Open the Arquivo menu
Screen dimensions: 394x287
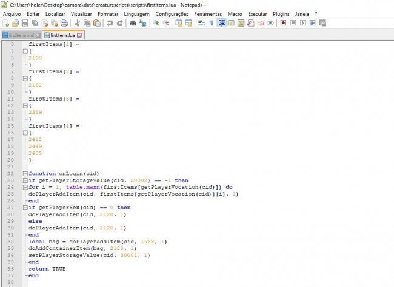point(12,14)
